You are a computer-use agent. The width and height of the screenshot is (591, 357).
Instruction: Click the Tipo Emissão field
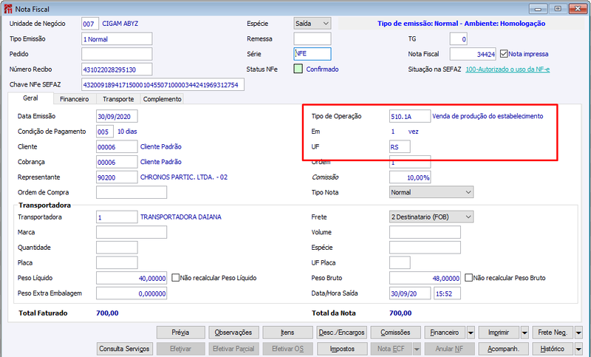117,39
